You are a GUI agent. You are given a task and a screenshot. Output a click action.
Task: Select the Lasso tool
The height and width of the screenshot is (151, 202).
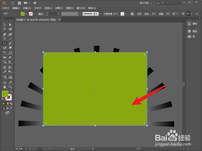[x=10, y=29]
